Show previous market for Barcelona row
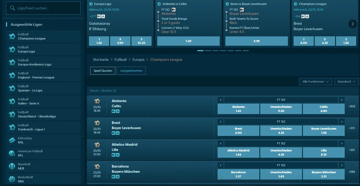 pyautogui.click(x=220, y=165)
